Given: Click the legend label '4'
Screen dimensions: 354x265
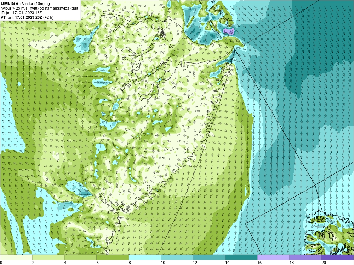Looking at the screenshot, I should [x=65, y=263].
